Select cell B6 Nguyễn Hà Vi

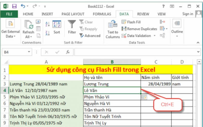click(x=112, y=103)
